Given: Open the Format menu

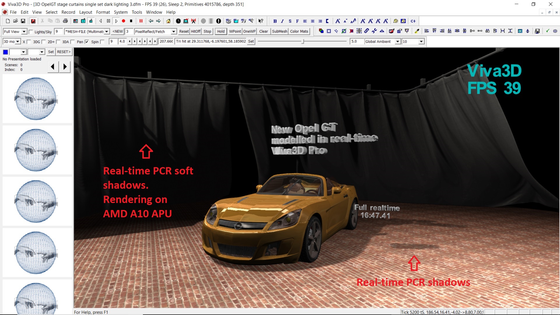Looking at the screenshot, I should [x=103, y=12].
